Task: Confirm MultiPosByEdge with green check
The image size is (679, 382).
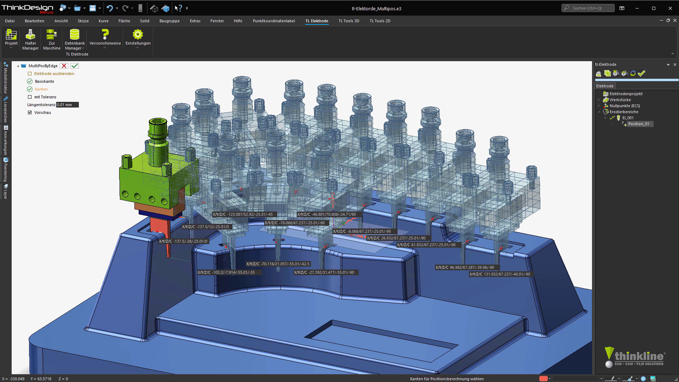Action: (x=75, y=66)
